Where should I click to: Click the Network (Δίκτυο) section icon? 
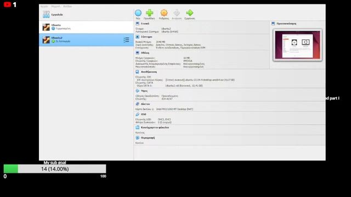(138, 104)
